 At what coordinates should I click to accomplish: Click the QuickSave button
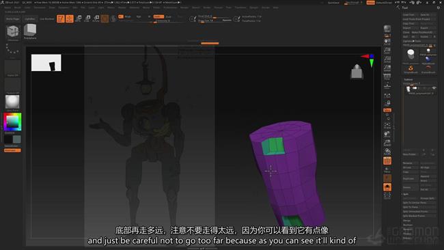click(333, 3)
